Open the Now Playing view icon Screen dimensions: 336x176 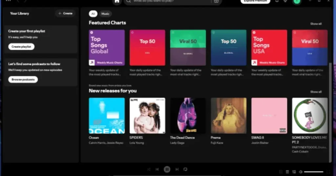[281, 172]
